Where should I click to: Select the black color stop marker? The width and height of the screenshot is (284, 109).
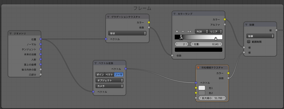pyautogui.click(x=181, y=38)
